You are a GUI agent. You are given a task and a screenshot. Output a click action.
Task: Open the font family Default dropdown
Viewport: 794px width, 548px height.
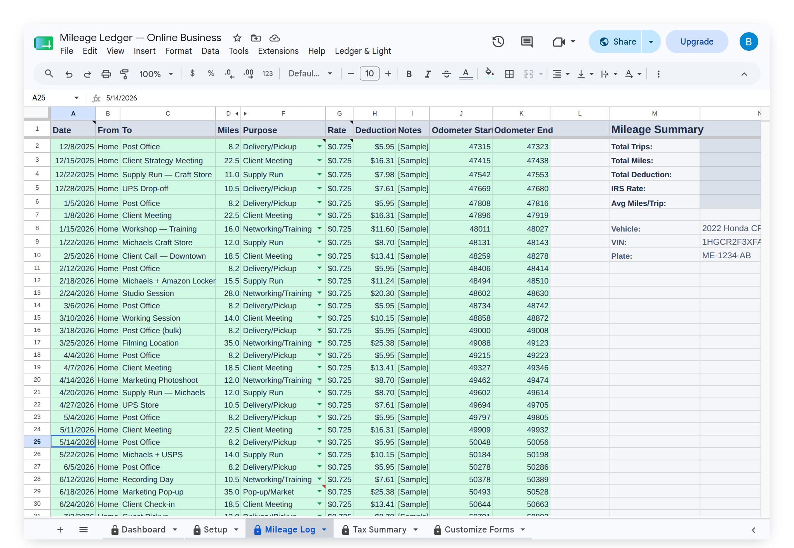click(x=310, y=74)
